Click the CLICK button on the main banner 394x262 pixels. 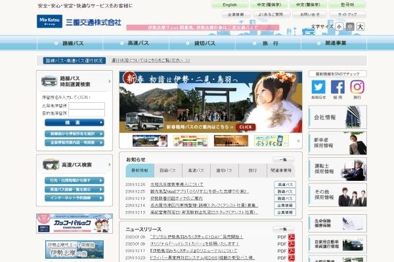pyautogui.click(x=246, y=127)
